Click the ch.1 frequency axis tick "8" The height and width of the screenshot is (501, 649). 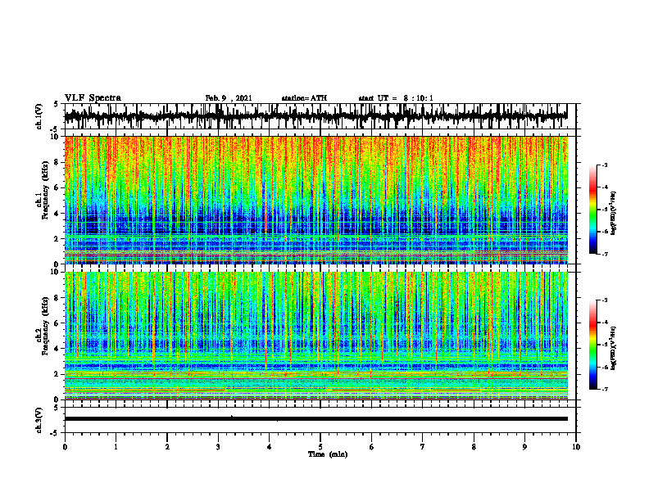tap(57, 162)
